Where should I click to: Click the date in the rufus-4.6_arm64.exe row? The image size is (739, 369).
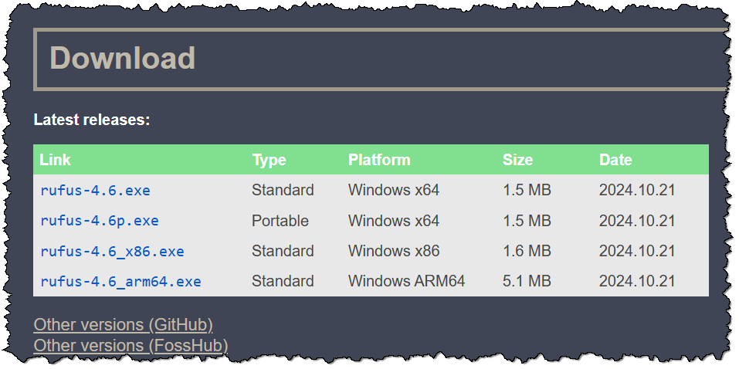[636, 281]
